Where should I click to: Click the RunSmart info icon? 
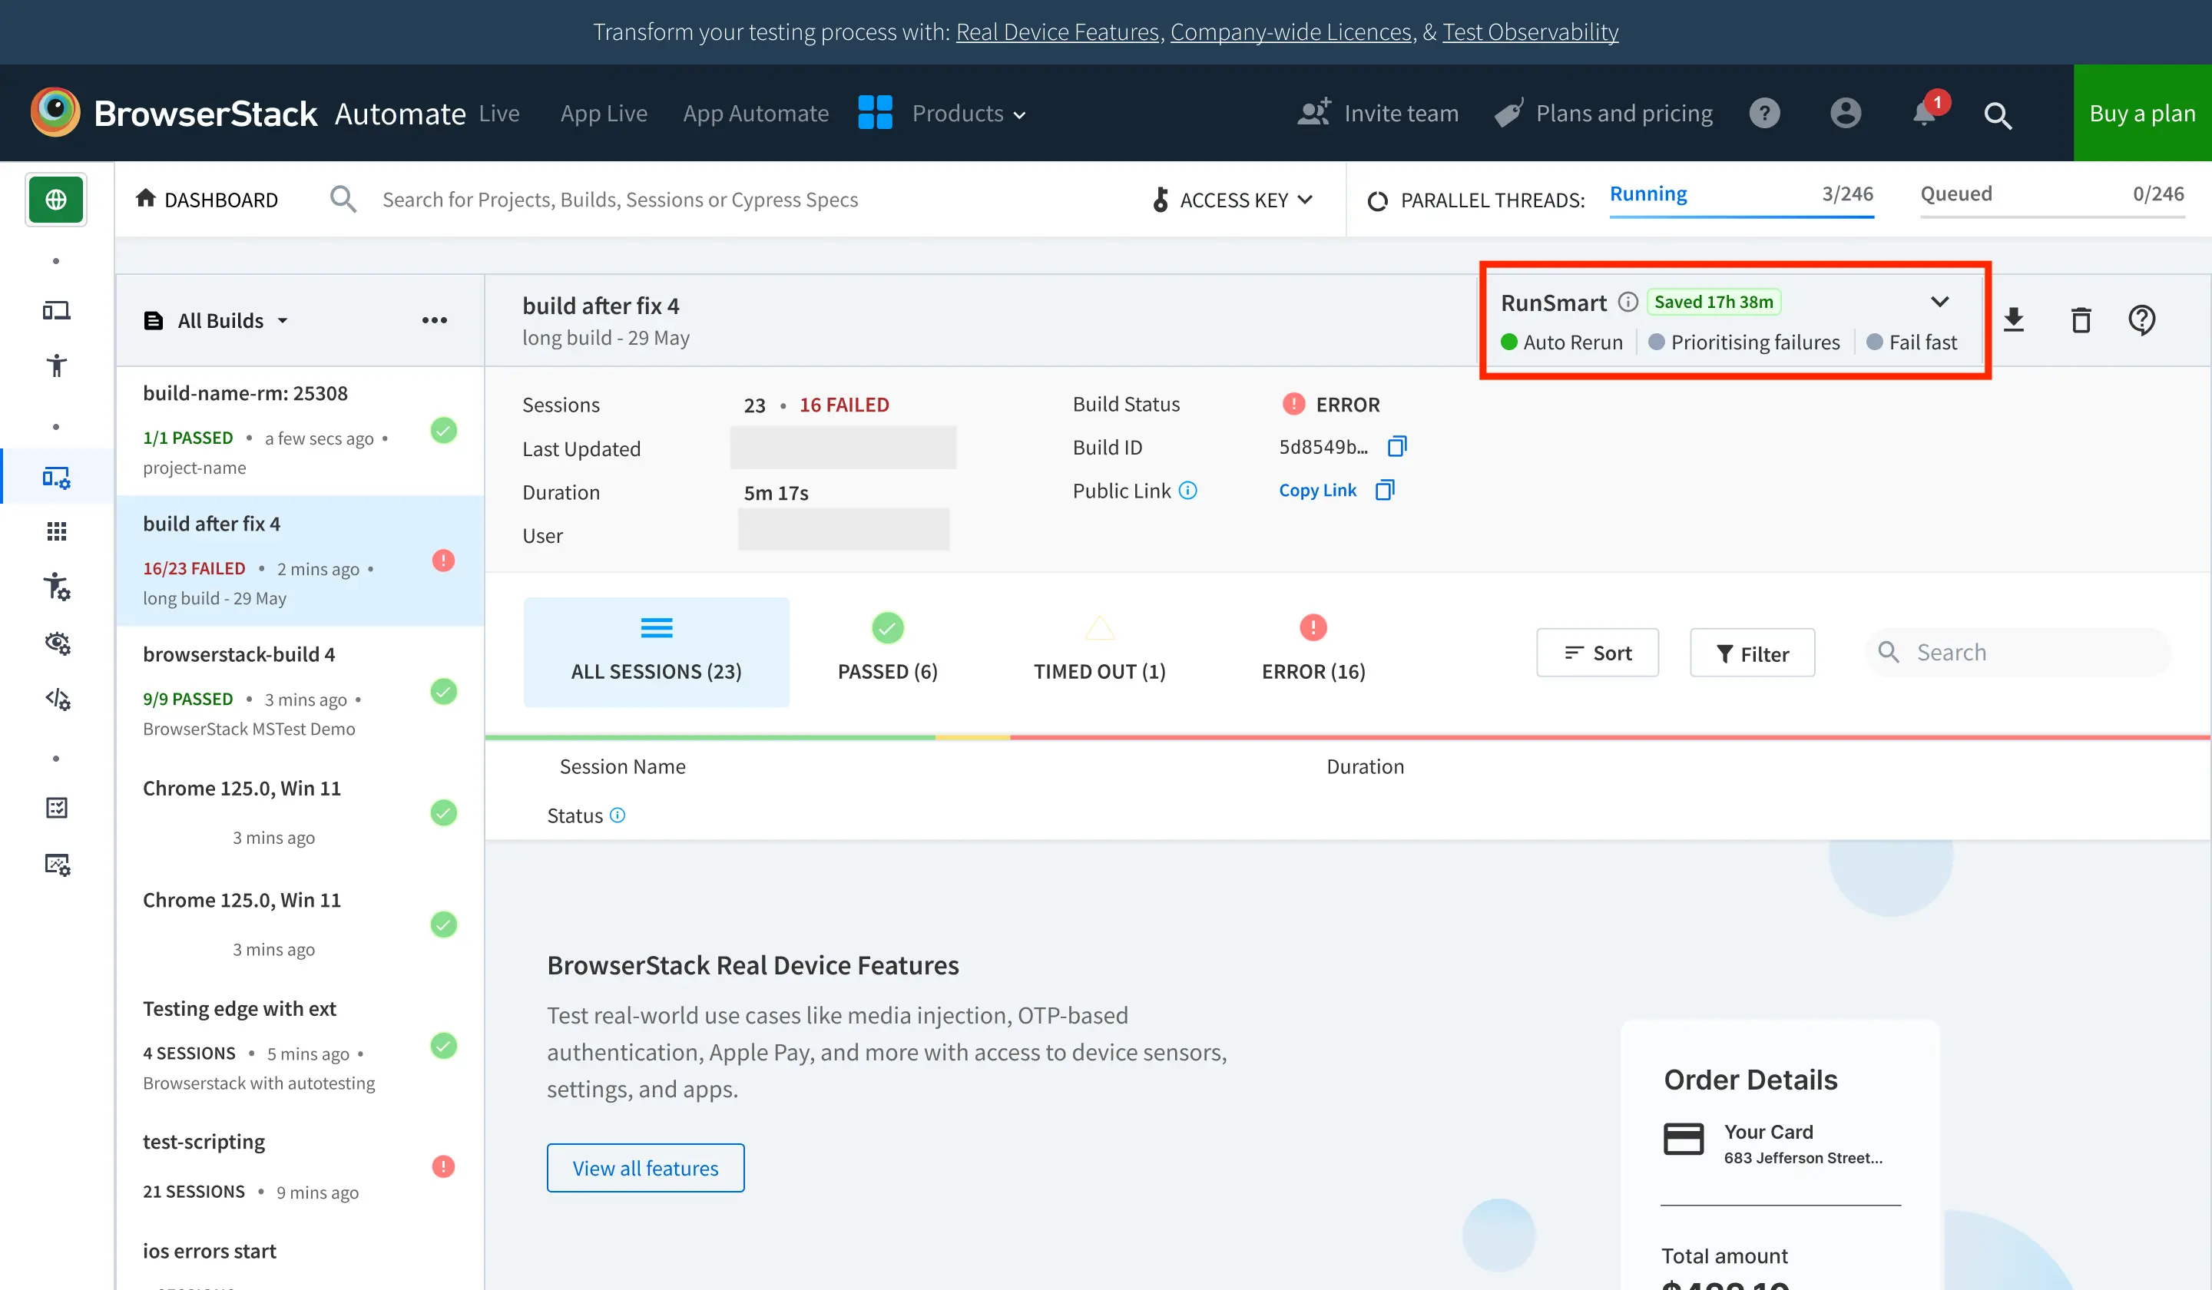1628,302
